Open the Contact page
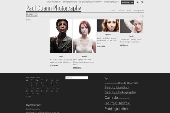 [121, 11]
